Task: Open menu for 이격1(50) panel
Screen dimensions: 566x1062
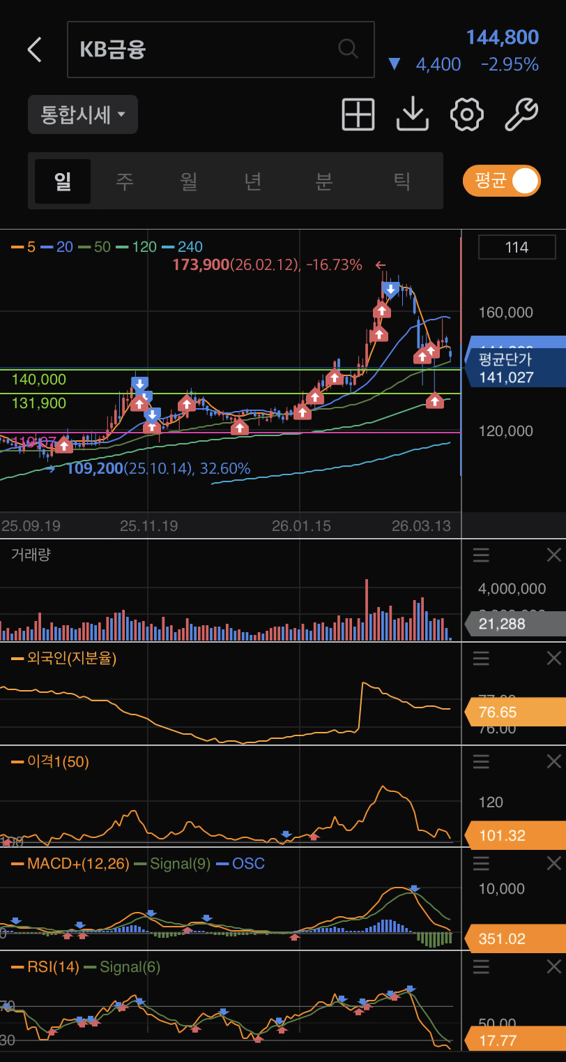Action: point(481,761)
